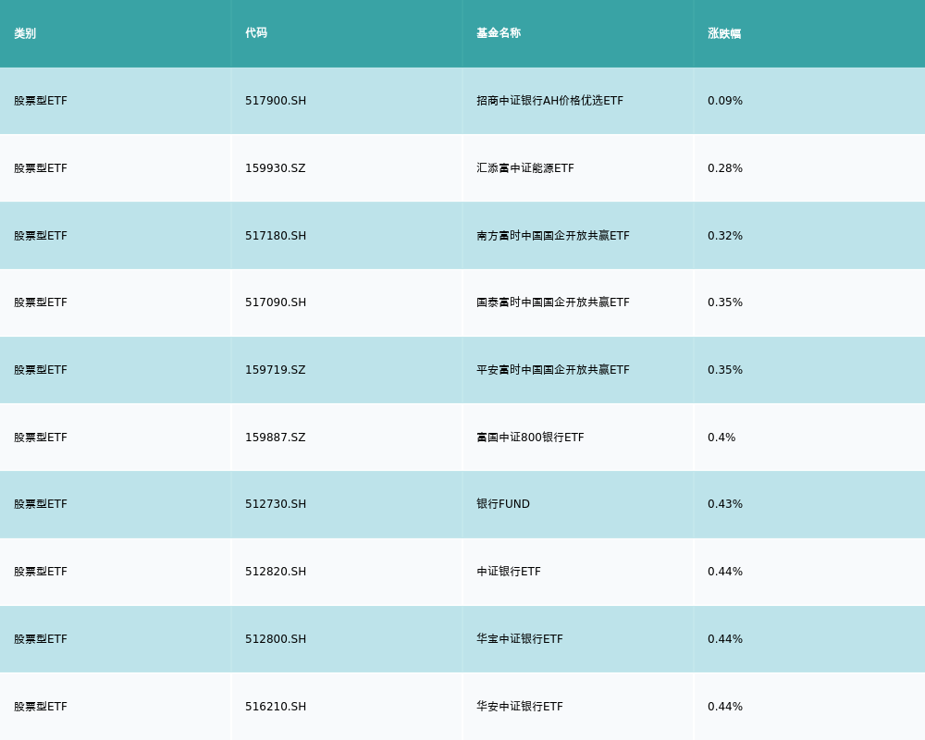Viewport: 925px width, 740px height.
Task: Select 股票型ETF in the 512730.SH row
Action: point(41,504)
